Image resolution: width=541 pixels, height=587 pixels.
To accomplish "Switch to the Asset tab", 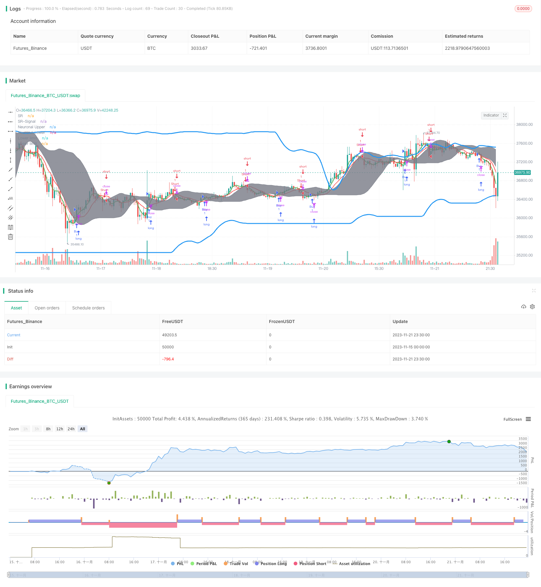I will [16, 308].
